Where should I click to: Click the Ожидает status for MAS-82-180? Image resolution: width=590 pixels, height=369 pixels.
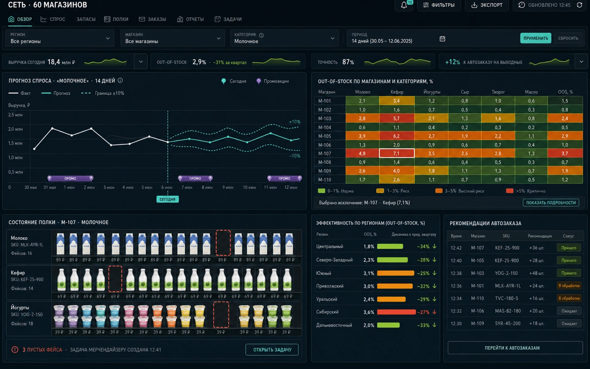pos(569,311)
